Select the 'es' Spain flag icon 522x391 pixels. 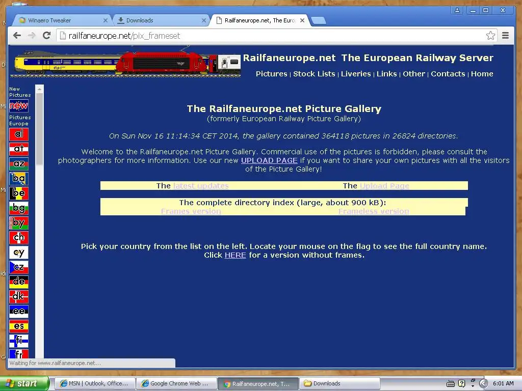click(x=19, y=326)
